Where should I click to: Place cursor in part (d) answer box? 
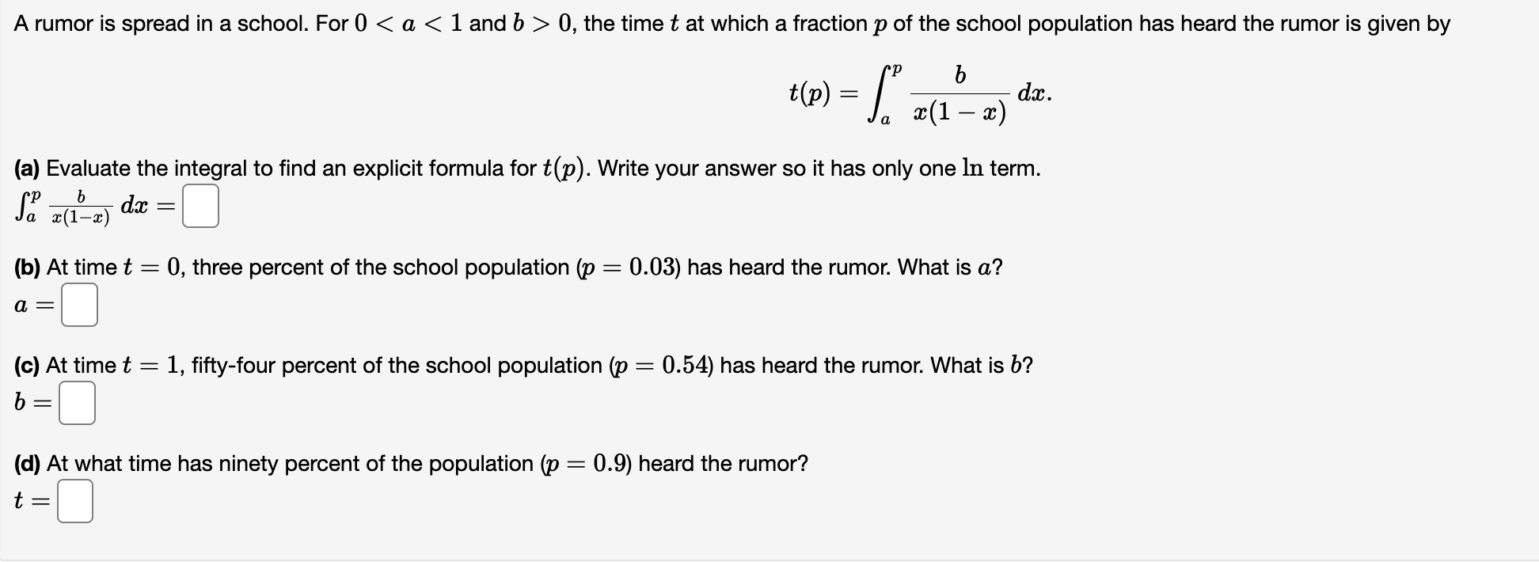[x=74, y=501]
